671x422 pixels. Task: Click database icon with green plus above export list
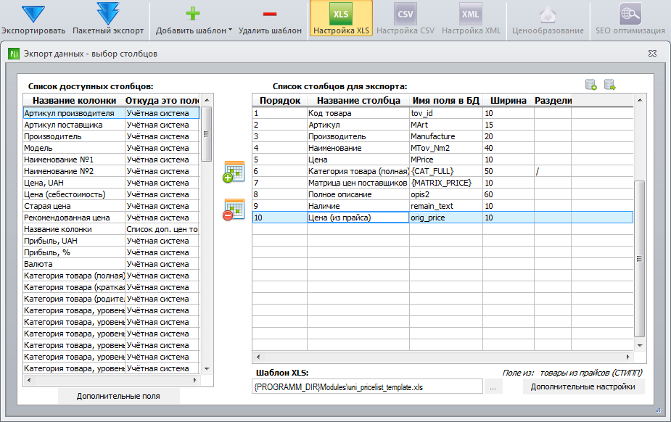point(591,84)
